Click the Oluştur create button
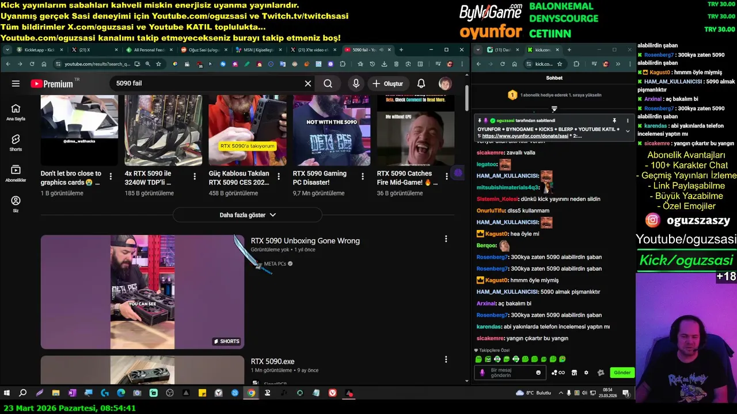The height and width of the screenshot is (414, 737). [x=388, y=83]
